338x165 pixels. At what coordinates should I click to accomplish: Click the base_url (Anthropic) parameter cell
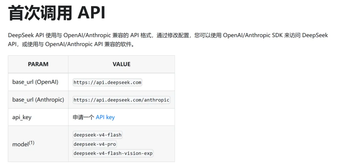click(38, 100)
